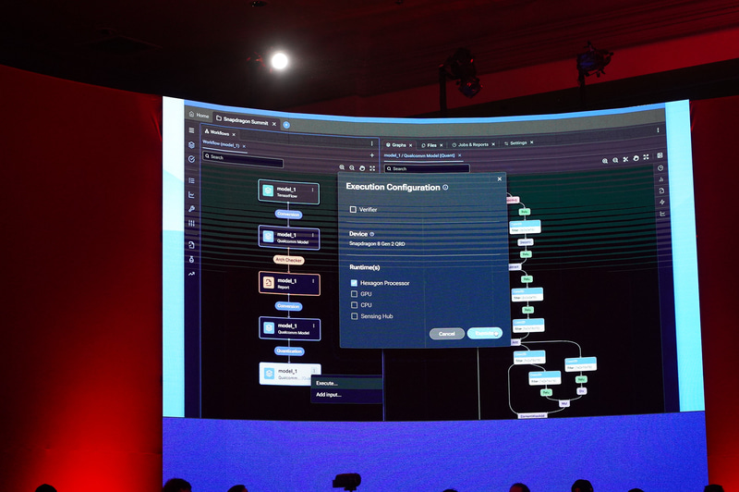Open the clock history icon on right rail
This screenshot has width=739, height=492.
point(660,168)
